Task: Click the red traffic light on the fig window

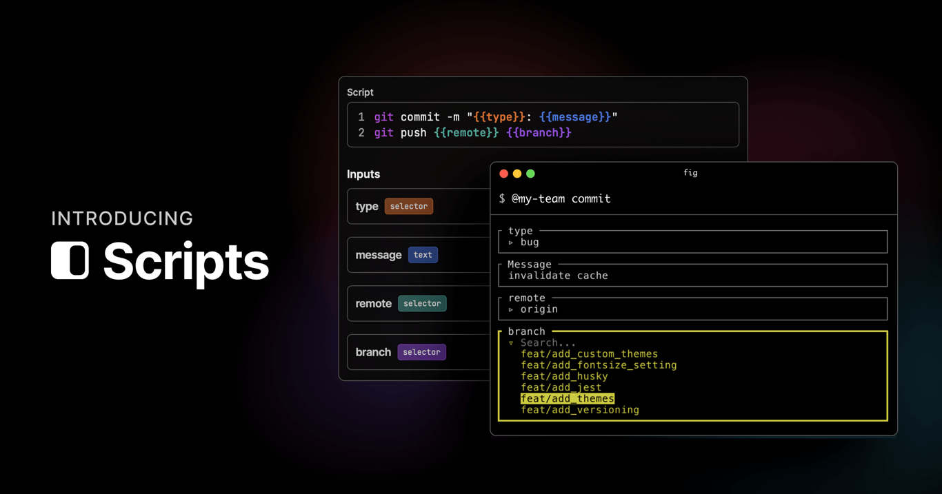Action: coord(504,174)
